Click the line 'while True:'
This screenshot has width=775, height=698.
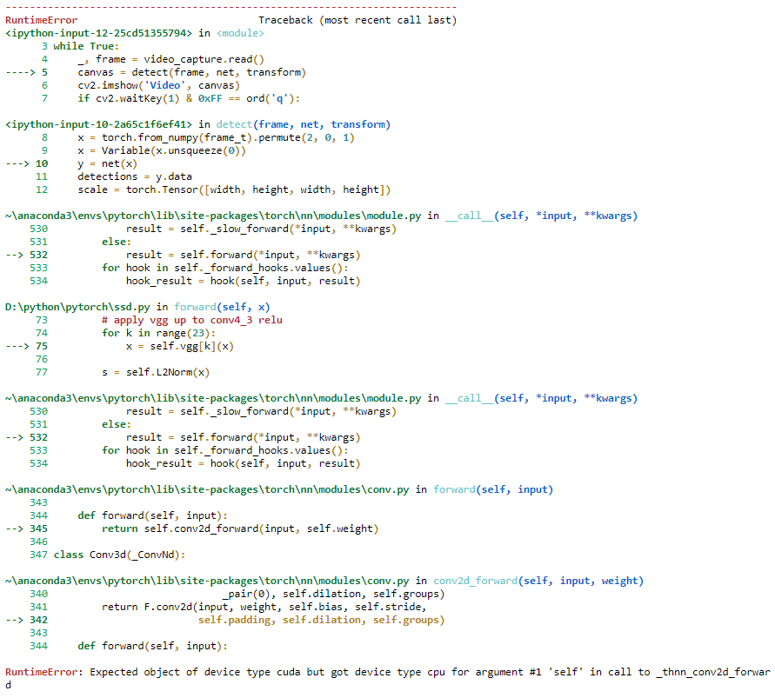coord(86,46)
